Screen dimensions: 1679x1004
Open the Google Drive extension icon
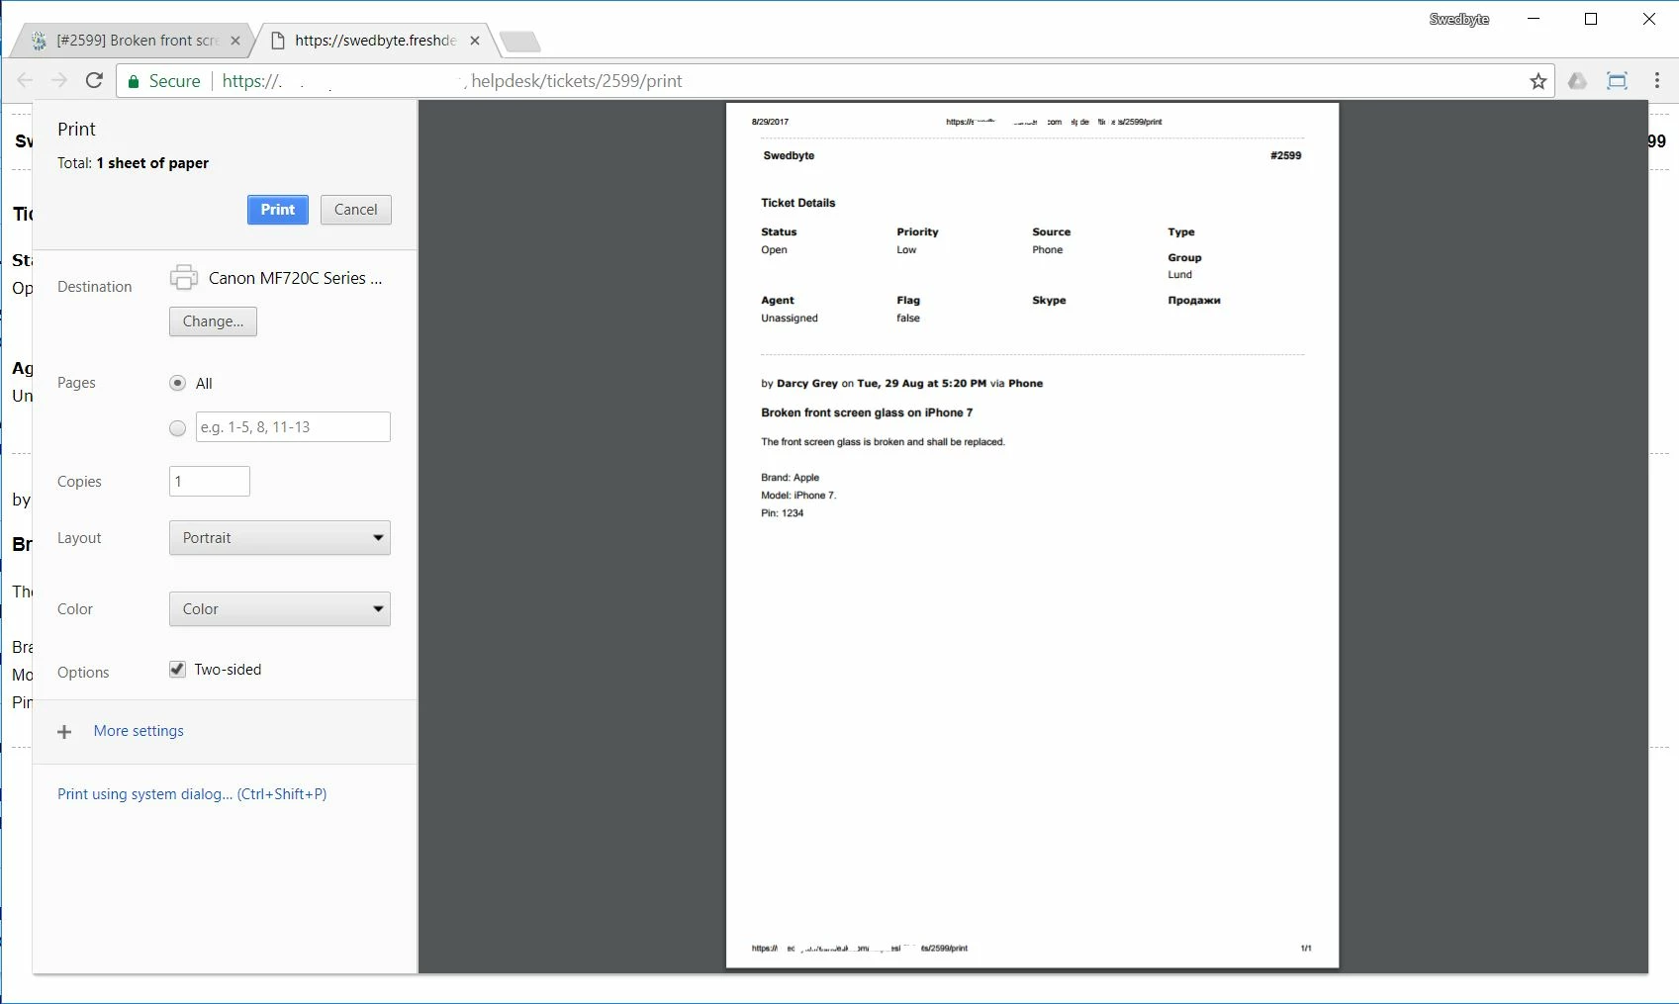tap(1577, 81)
